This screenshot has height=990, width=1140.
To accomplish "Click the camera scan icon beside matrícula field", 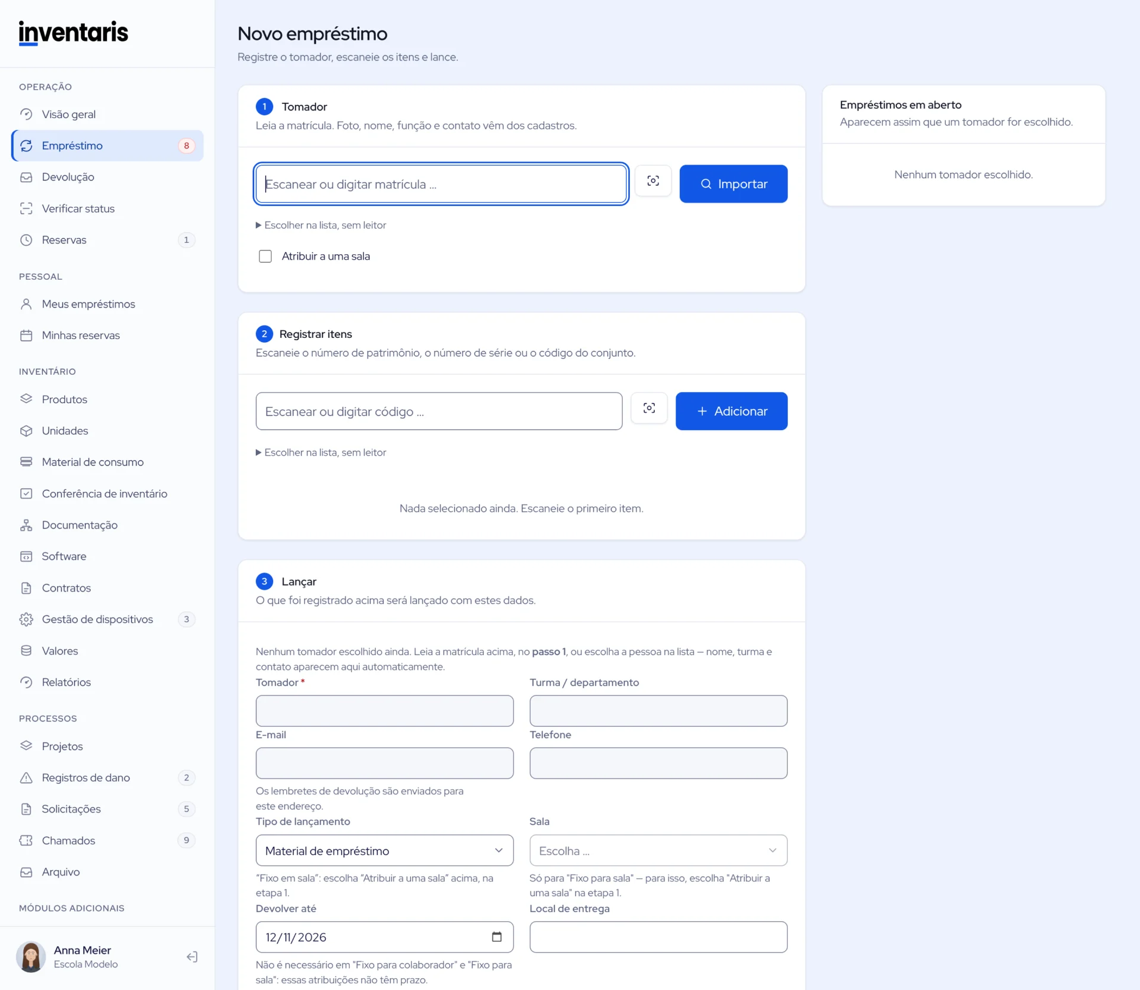I will pos(653,181).
